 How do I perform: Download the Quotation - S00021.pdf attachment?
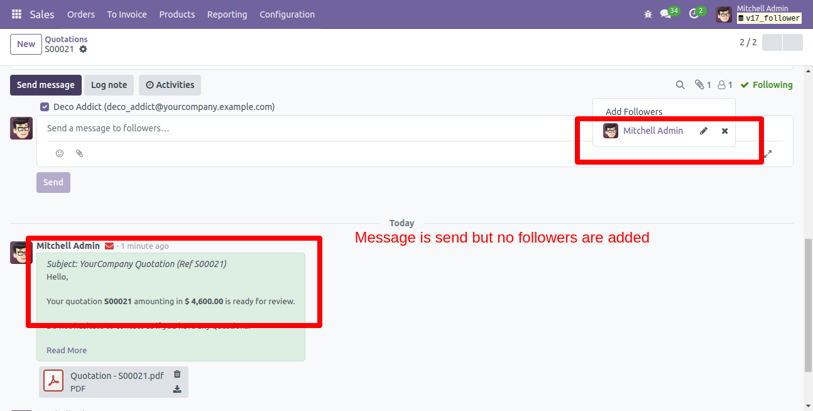177,389
